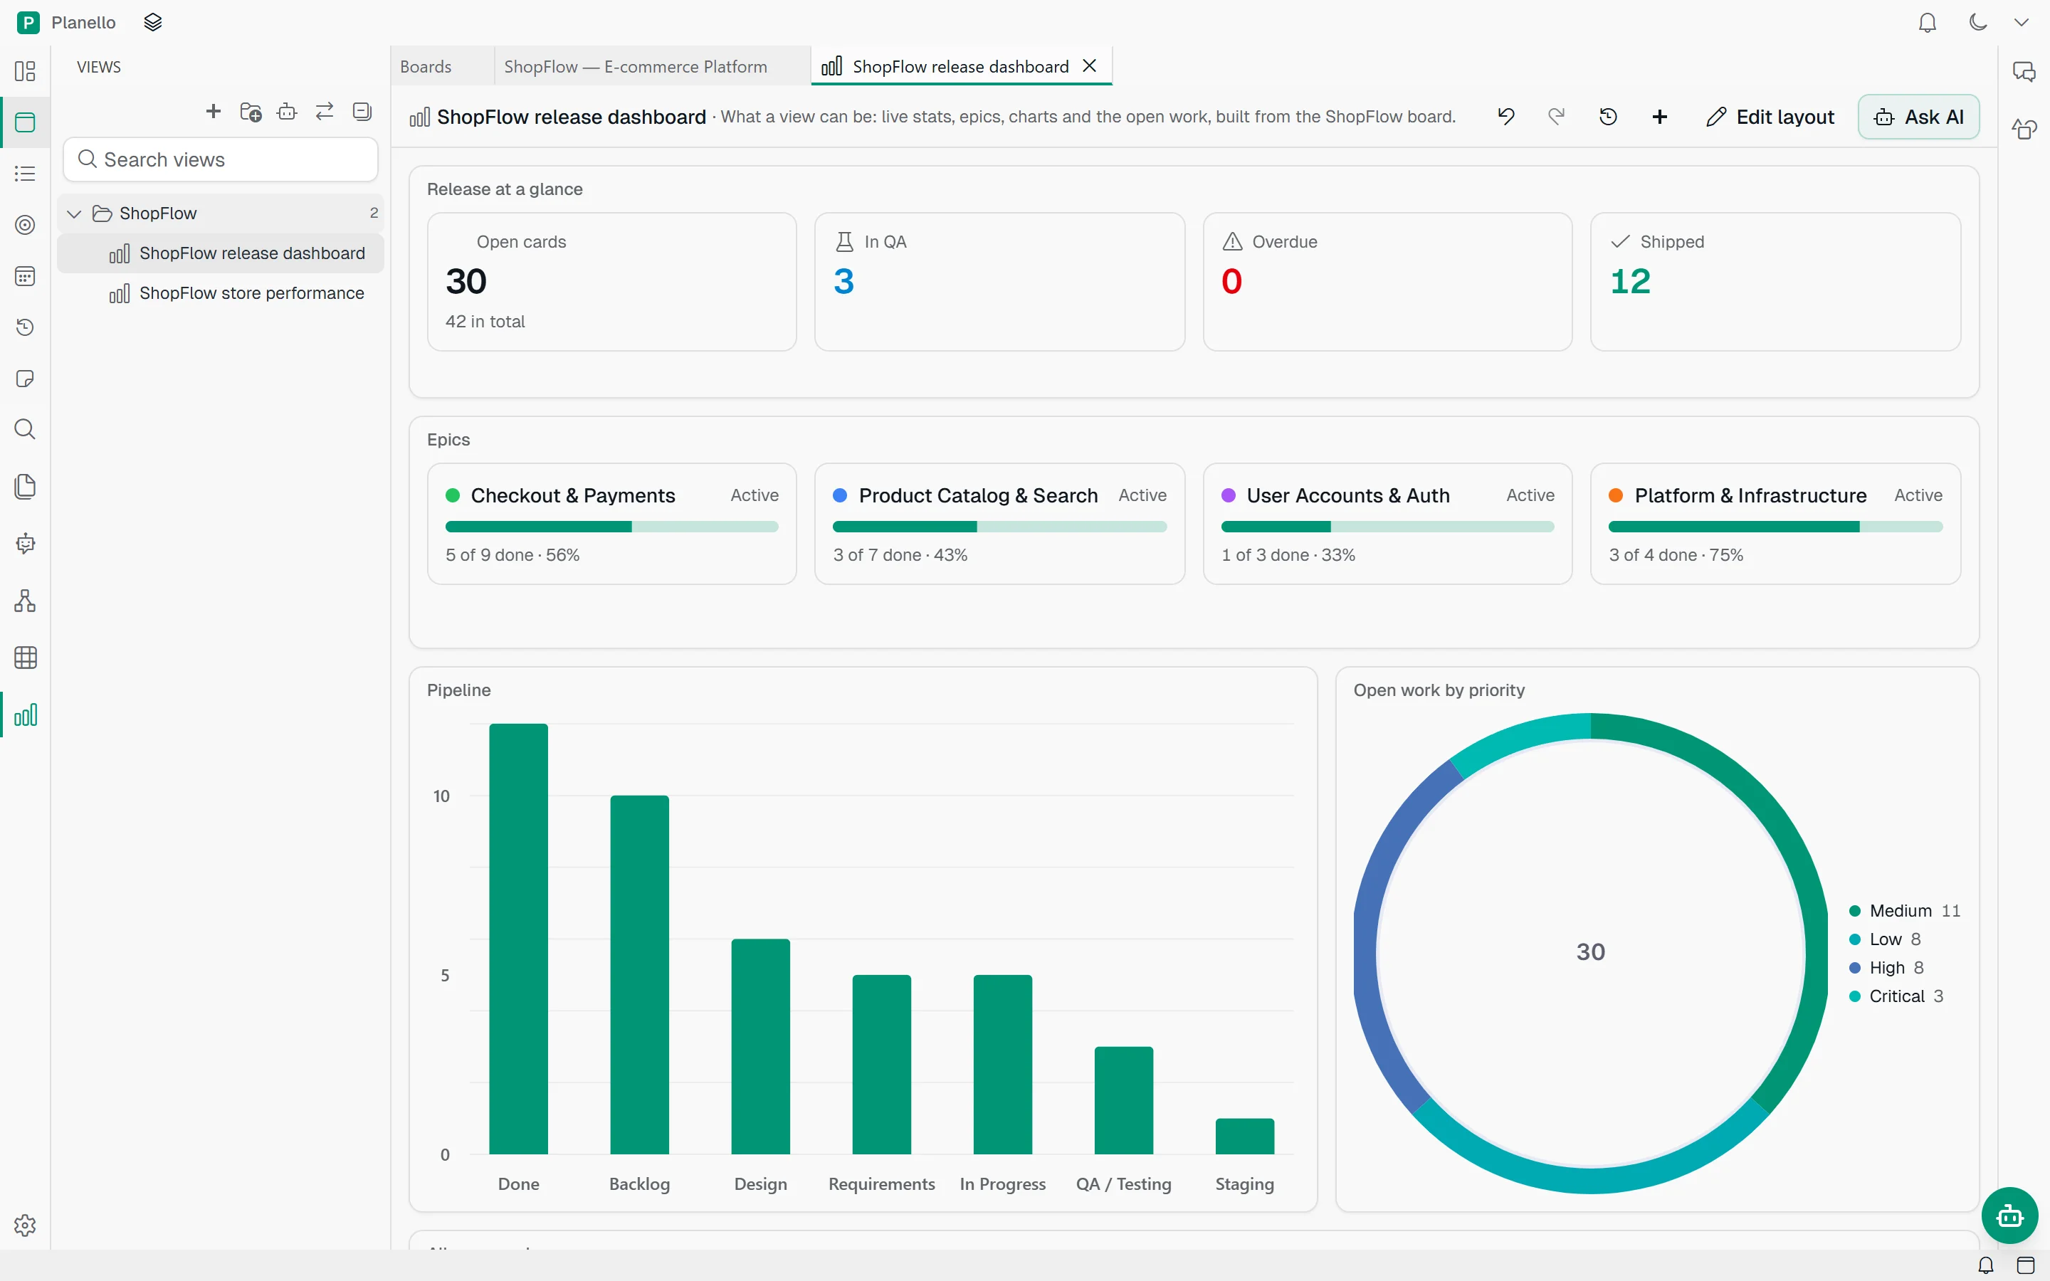Open the boards icon in left sidebar
The image size is (2050, 1281).
click(26, 71)
